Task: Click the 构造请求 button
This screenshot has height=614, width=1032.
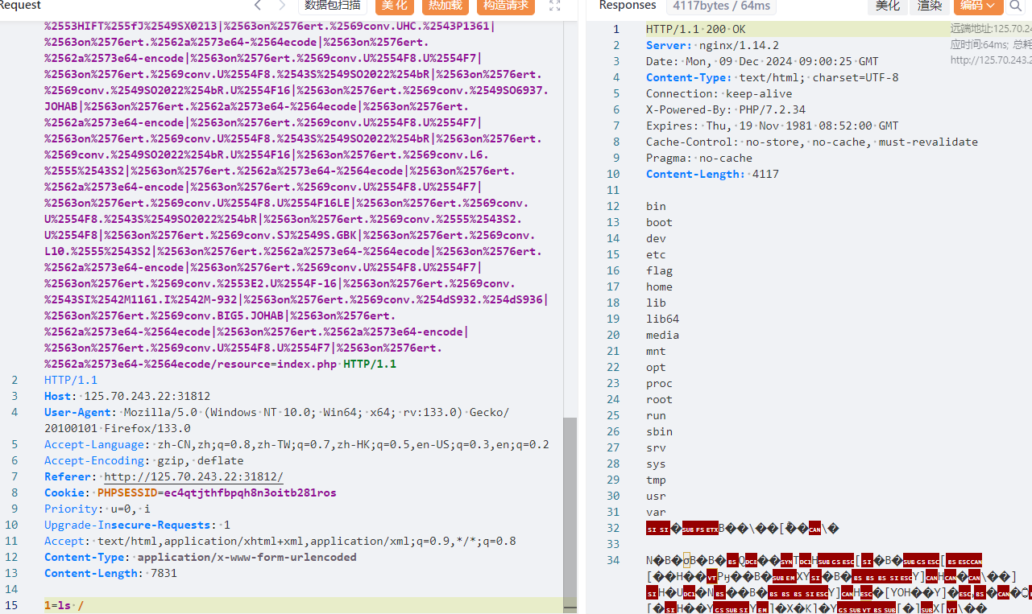Action: click(x=506, y=6)
